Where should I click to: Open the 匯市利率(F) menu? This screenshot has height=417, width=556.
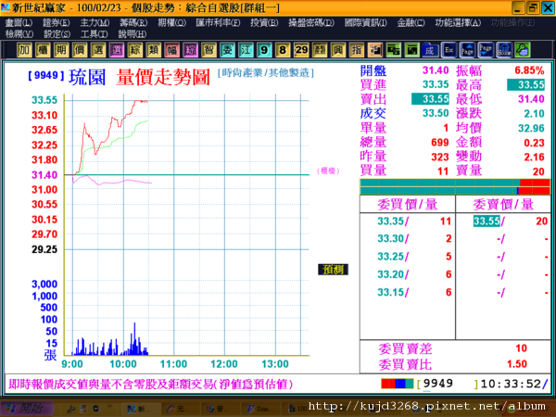click(x=218, y=22)
